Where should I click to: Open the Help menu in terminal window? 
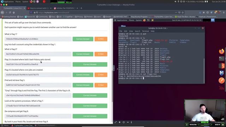[x=152, y=31]
